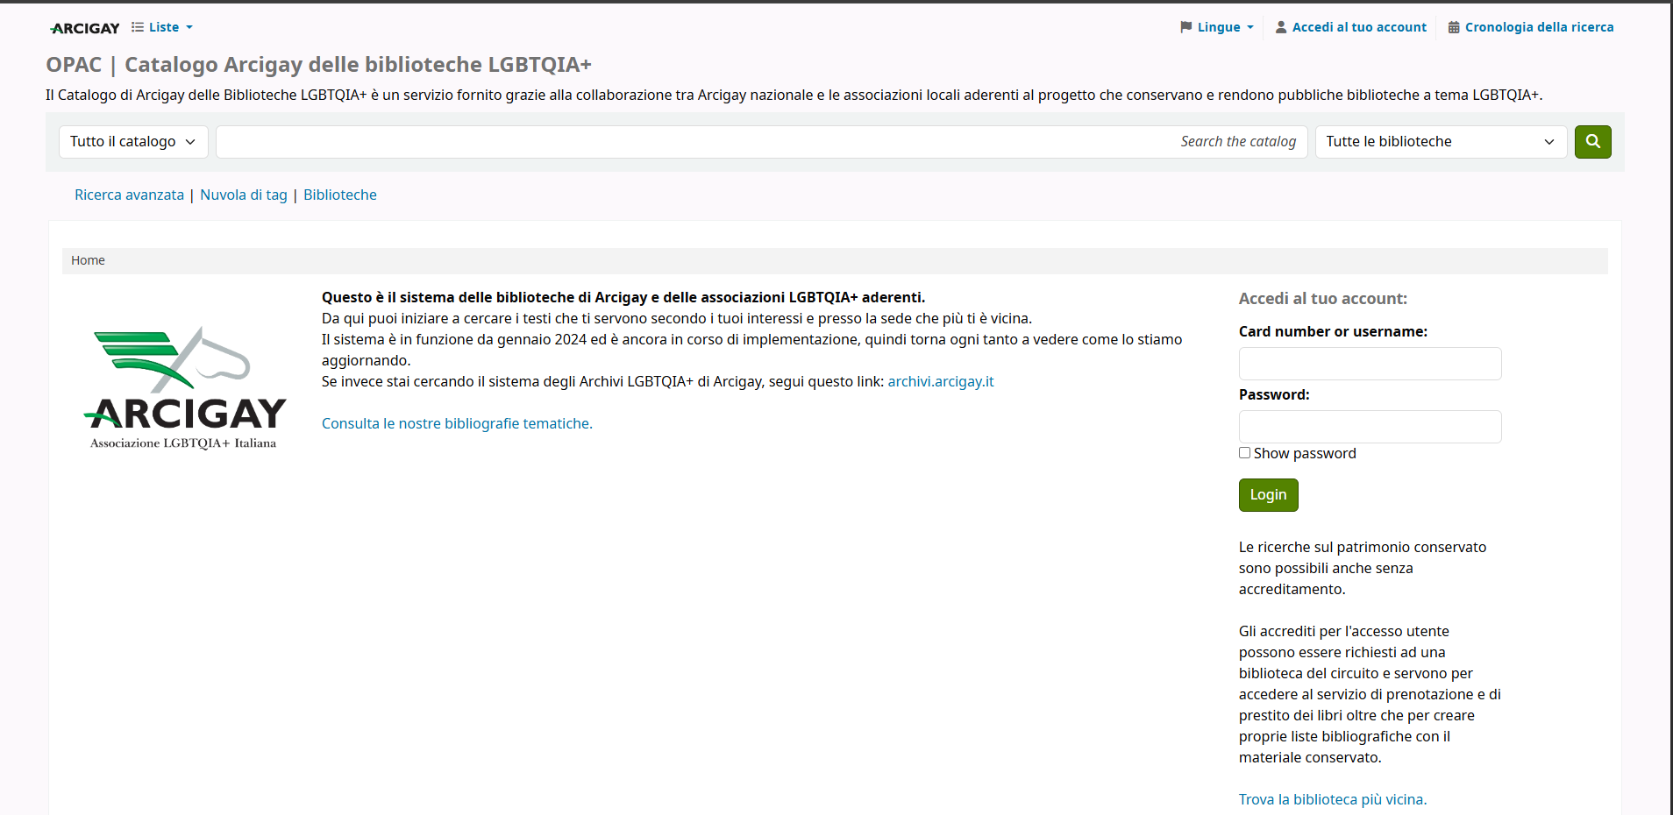Focus the Card number or username field
Viewport: 1673px width, 815px height.
(1370, 364)
